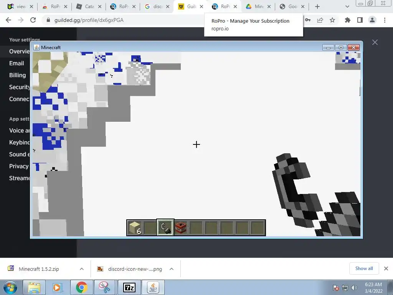Click the taskbar clock and date
393x295 pixels.
[373, 288]
